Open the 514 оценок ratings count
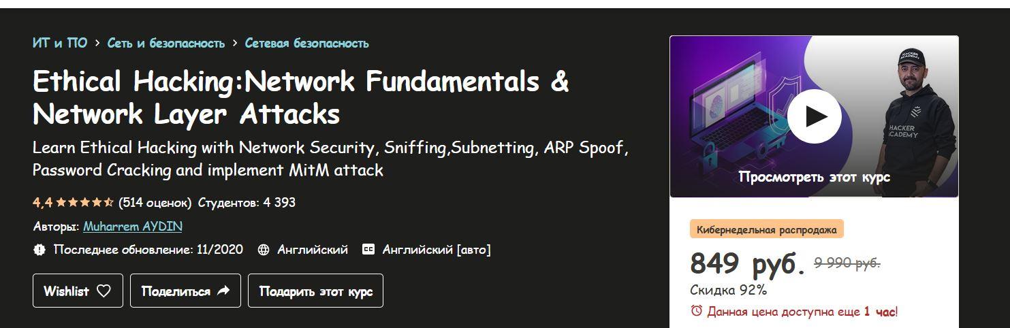Image resolution: width=1010 pixels, height=328 pixels. [155, 203]
